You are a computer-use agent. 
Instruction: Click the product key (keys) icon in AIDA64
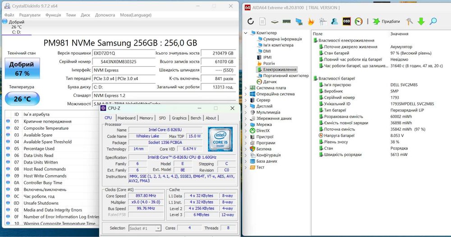pos(410,21)
